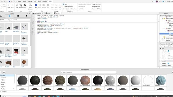
Task: Click the File Explorer icon in Windows taskbar
Action: click(x=35, y=96)
